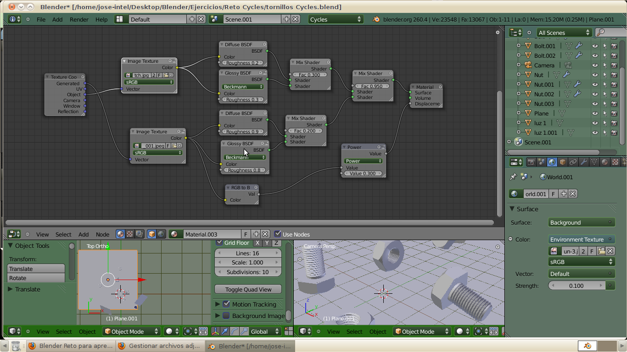Click the Translate transform button
This screenshot has width=627, height=352.
tap(36, 269)
